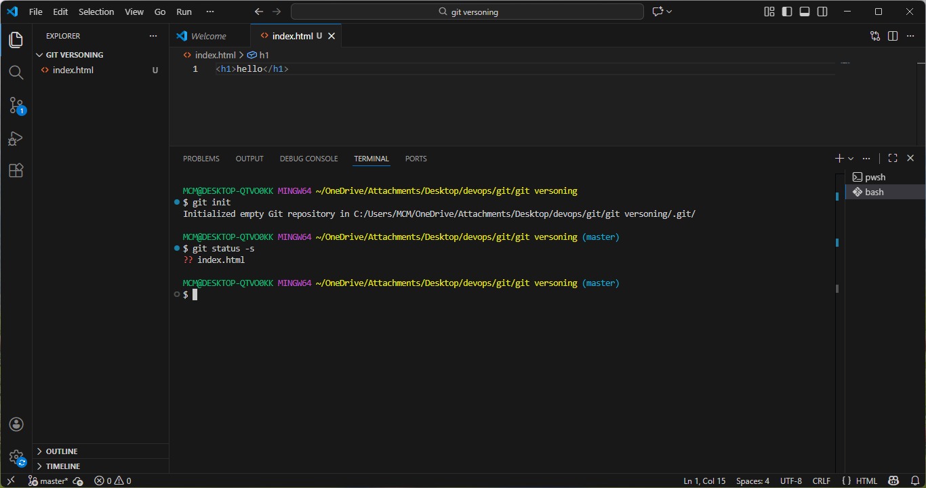Change end of line sequence CRLF

click(x=822, y=481)
